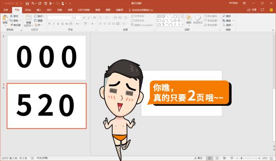Screen dimensions: 276x161
Task: Select the right arrow shape in gallery
Action: (175, 21)
